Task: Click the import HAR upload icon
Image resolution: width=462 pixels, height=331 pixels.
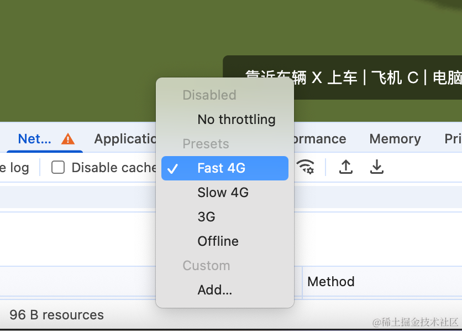Action: pos(346,167)
